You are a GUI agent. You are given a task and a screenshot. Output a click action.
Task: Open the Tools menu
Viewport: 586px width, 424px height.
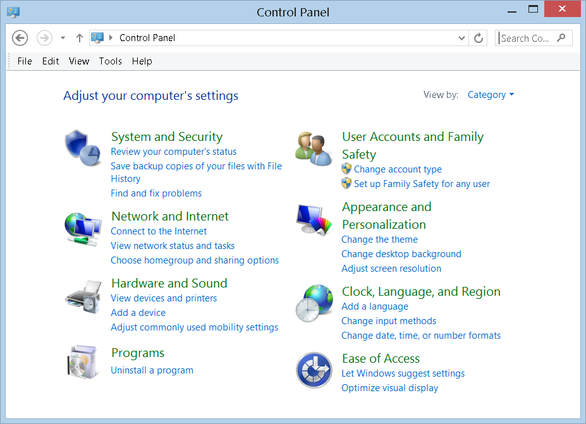(110, 61)
